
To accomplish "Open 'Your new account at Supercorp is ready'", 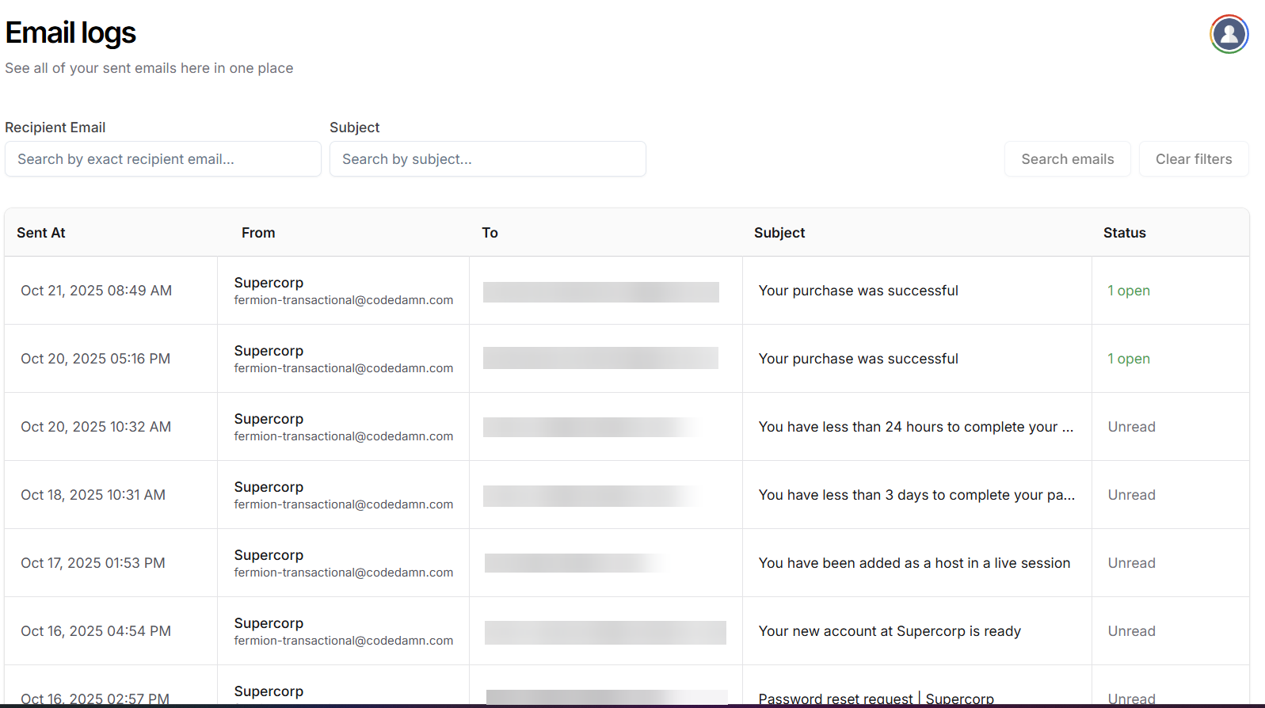I will [x=890, y=631].
